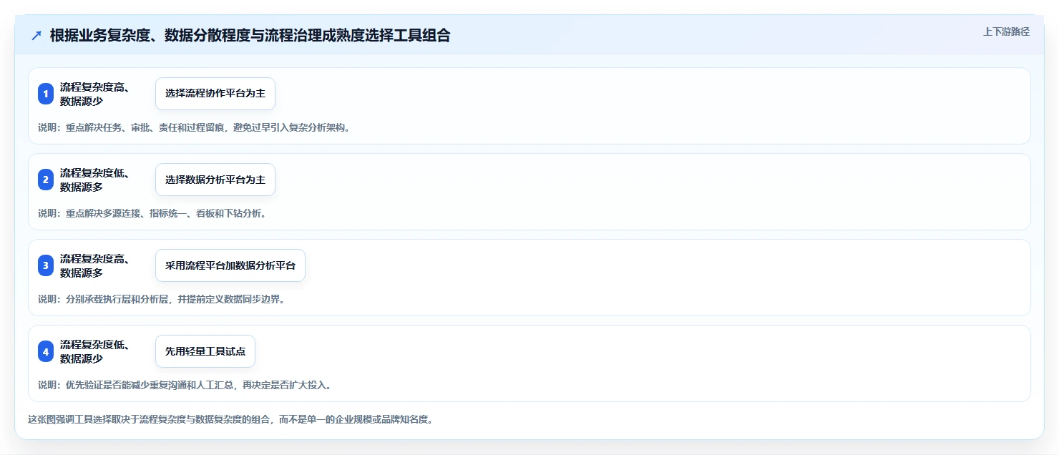This screenshot has width=1059, height=455.
Task: Select the number 4 step badge
Action: pyautogui.click(x=46, y=351)
